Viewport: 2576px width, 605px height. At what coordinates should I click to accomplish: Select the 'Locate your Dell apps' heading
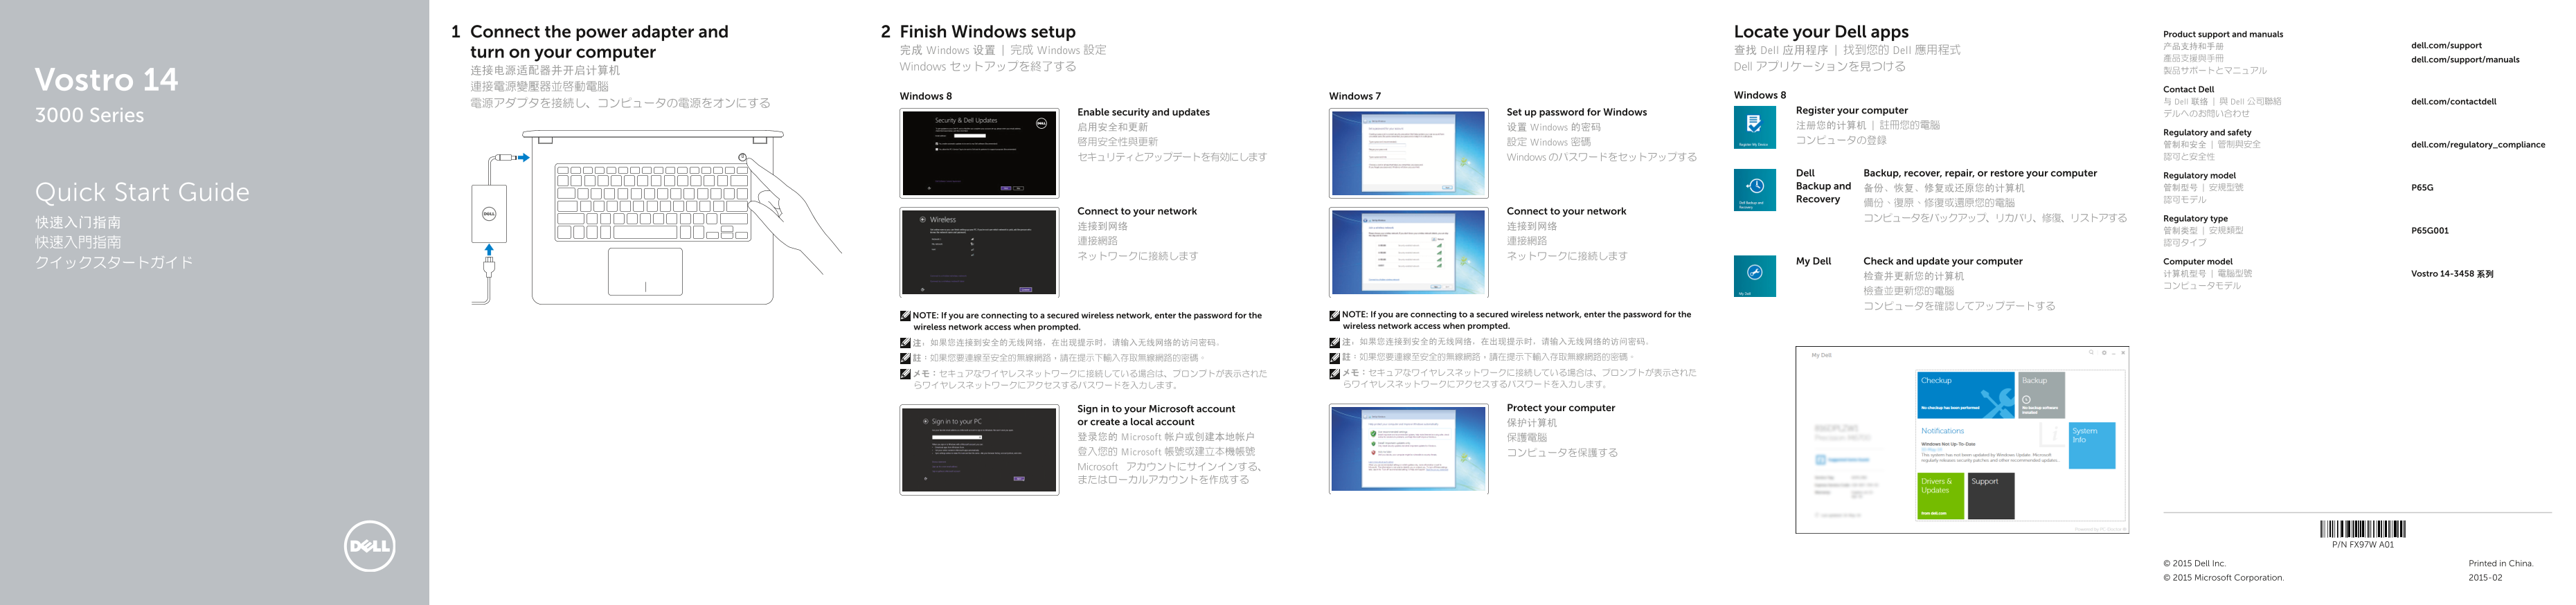click(1821, 31)
